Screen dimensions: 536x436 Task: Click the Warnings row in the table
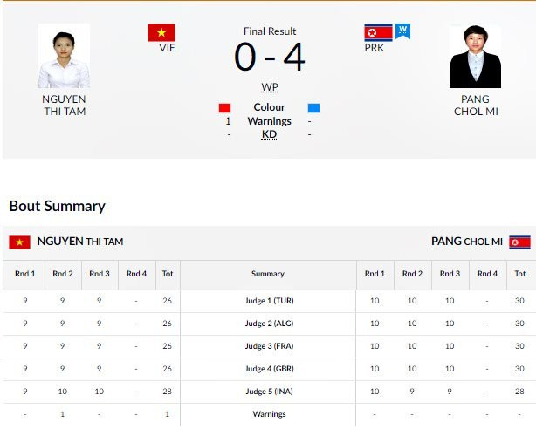268,414
